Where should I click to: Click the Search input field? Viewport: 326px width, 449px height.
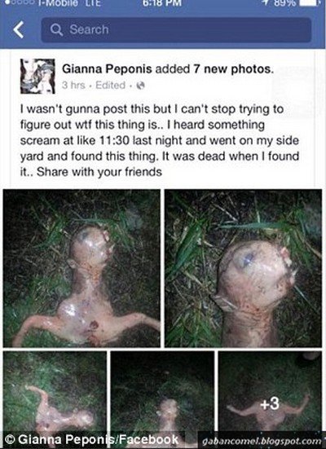click(176, 30)
